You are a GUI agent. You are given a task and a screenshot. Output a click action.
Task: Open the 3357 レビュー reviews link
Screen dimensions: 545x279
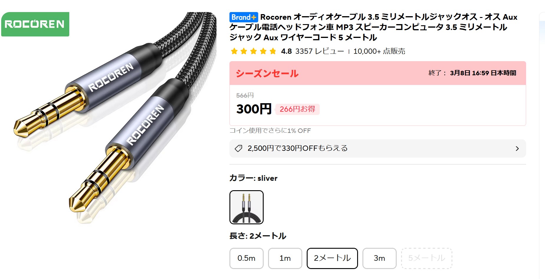click(320, 51)
